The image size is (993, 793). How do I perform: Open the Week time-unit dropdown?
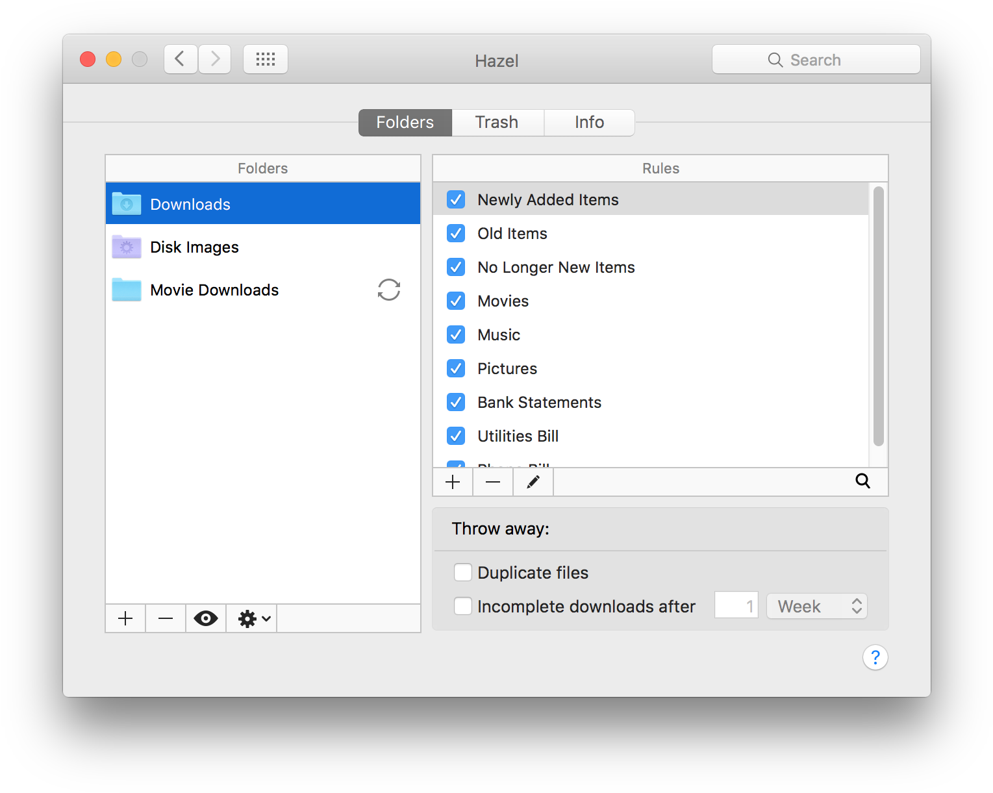[x=816, y=605]
